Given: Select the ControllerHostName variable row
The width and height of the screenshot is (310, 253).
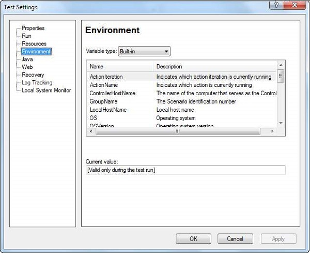Looking at the screenshot, I should [112, 93].
